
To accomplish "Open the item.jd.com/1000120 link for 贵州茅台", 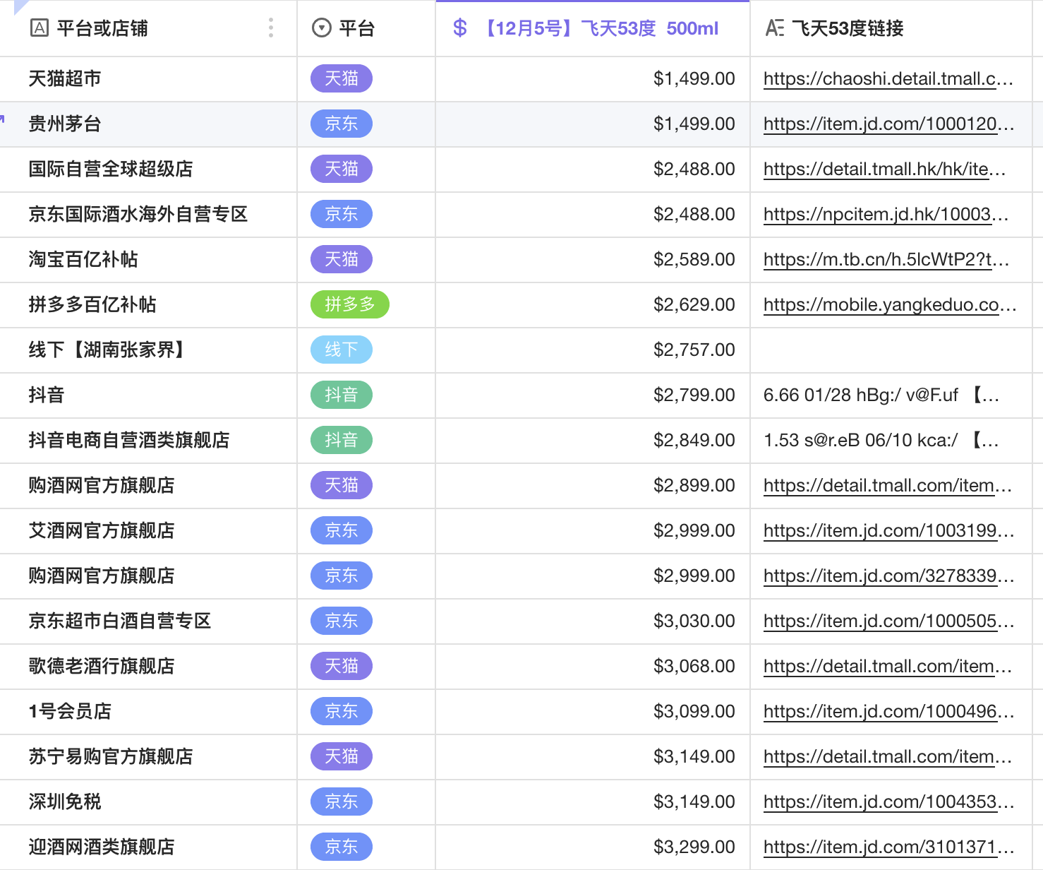I will tap(889, 124).
